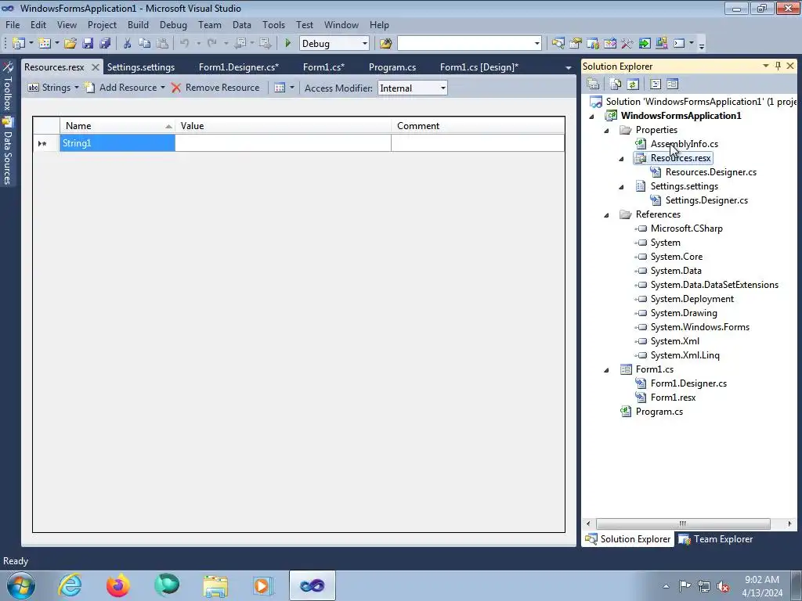802x601 pixels.
Task: Open the Find combo box dropdown arrow
Action: click(x=536, y=44)
